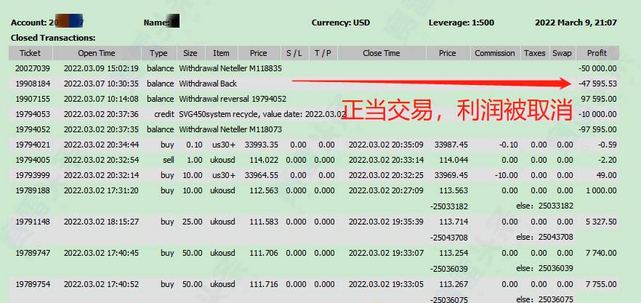This screenshot has width=641, height=303.
Task: Click SVG450system recycle credit description
Action: point(262,114)
